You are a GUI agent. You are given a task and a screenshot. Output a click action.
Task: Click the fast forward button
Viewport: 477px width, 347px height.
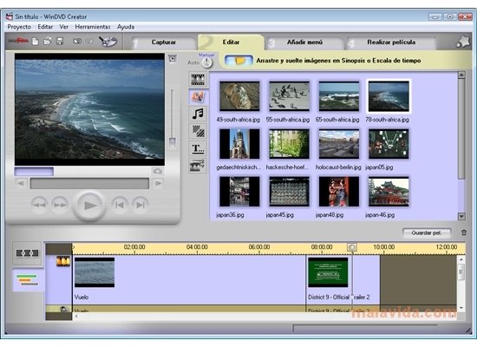point(60,205)
